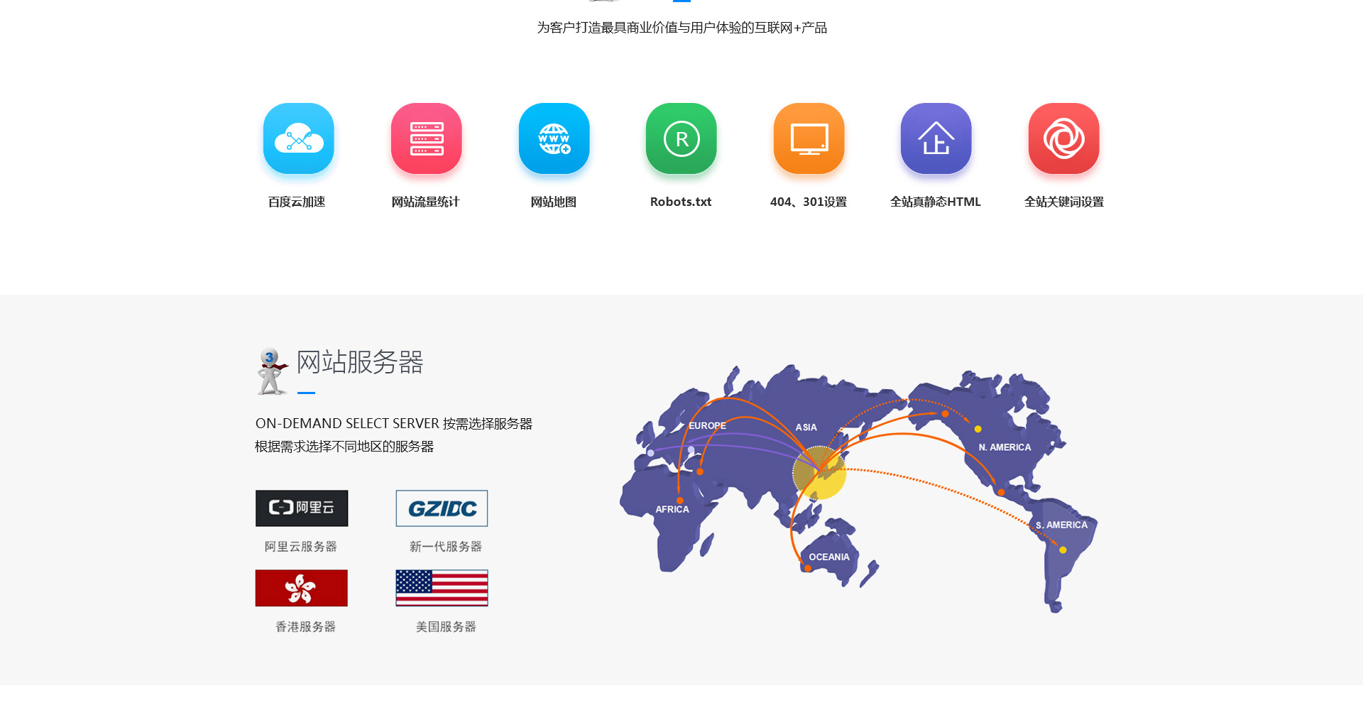The image size is (1363, 710).
Task: Click the purple static HTML home icon
Action: point(936,138)
